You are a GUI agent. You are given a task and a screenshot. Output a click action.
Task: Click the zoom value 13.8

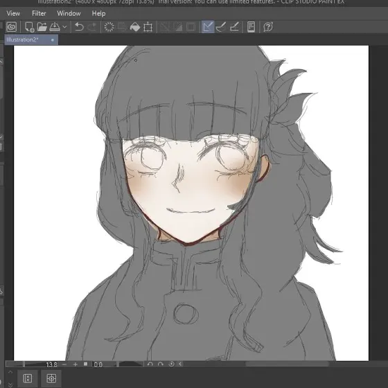[51, 364]
